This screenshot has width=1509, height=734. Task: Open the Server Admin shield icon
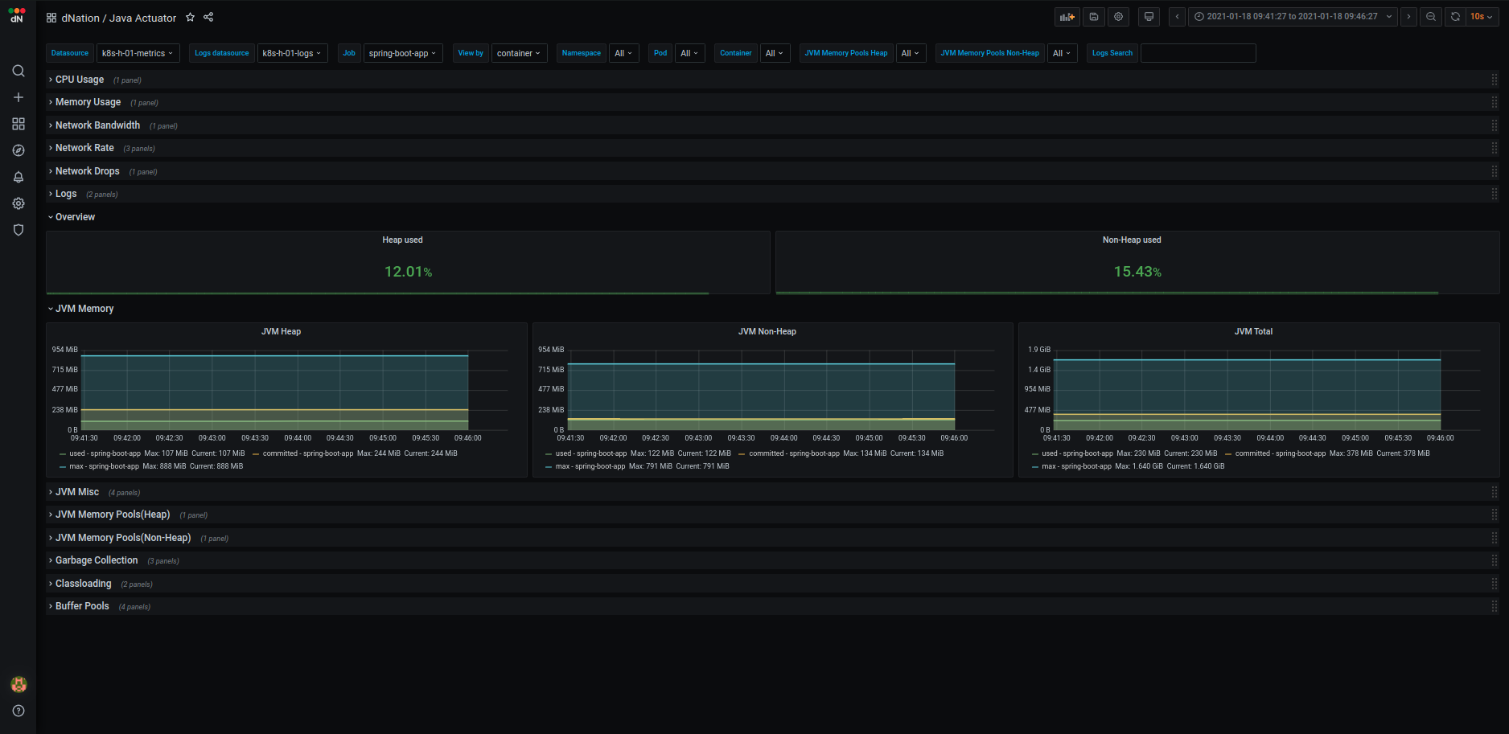(18, 230)
